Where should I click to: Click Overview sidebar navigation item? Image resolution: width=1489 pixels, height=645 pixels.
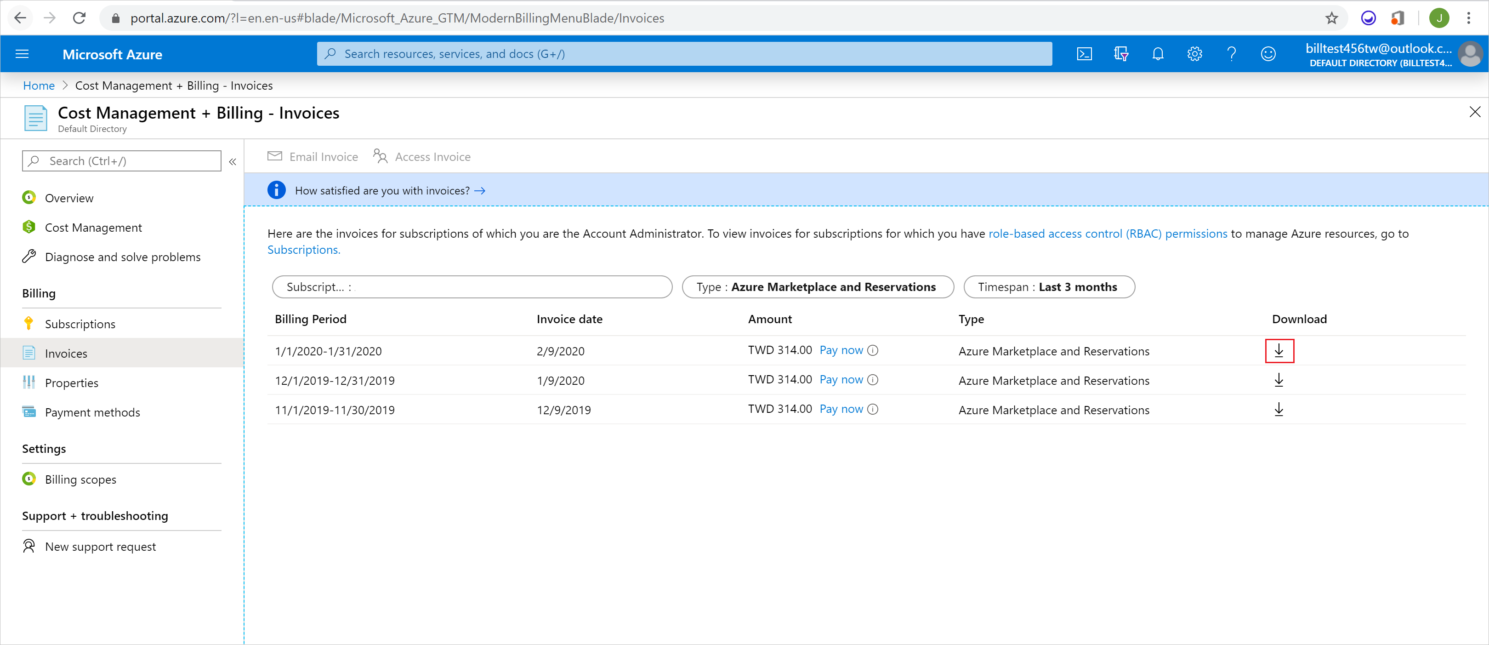(69, 198)
